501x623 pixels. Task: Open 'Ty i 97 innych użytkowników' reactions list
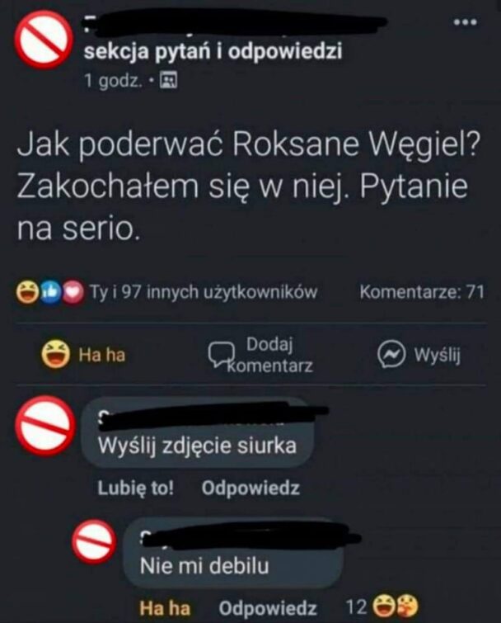click(204, 292)
